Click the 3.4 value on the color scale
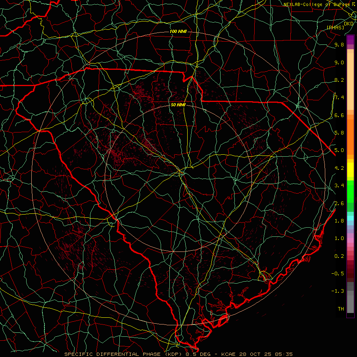The width and height of the screenshot is (357, 357). click(x=339, y=186)
